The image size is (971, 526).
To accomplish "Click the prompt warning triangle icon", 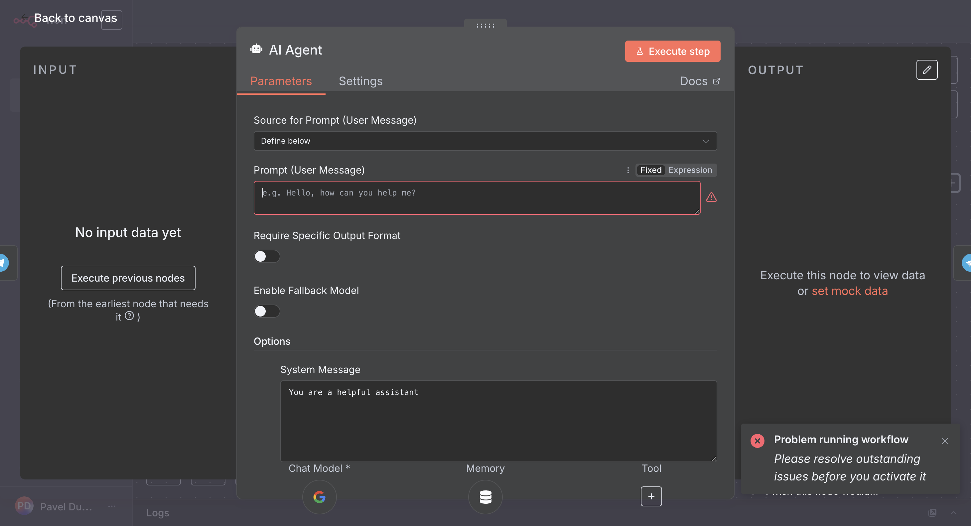I will [x=711, y=197].
